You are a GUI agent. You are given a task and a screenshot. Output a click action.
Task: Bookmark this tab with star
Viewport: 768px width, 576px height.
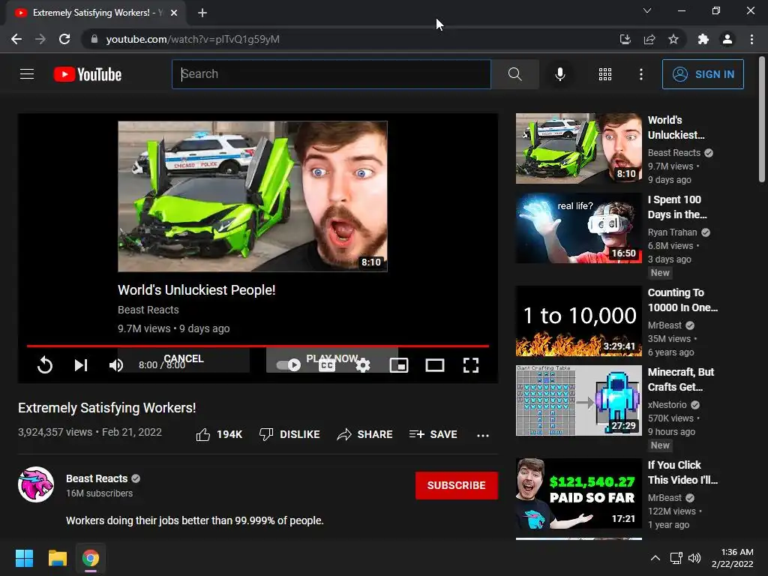(x=673, y=39)
